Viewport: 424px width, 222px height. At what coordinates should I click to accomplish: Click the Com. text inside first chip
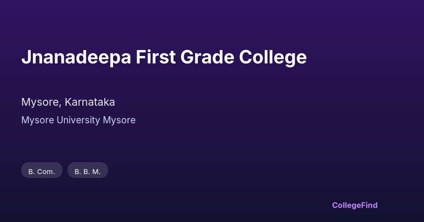coord(46,172)
